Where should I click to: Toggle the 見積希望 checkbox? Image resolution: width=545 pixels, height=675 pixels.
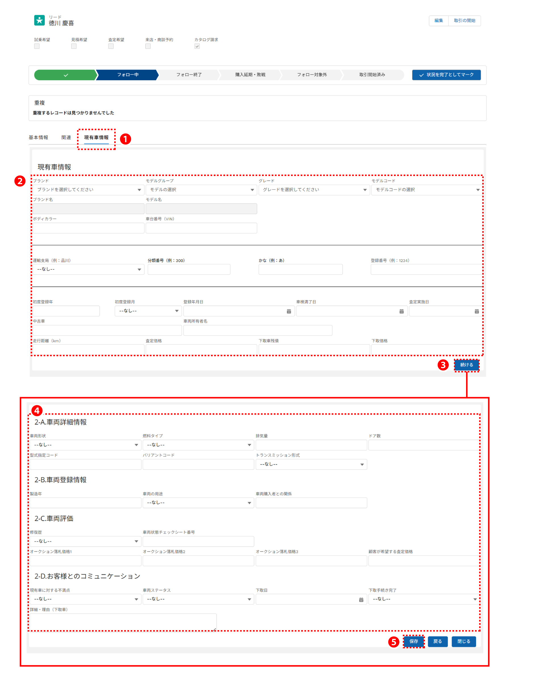[x=74, y=46]
